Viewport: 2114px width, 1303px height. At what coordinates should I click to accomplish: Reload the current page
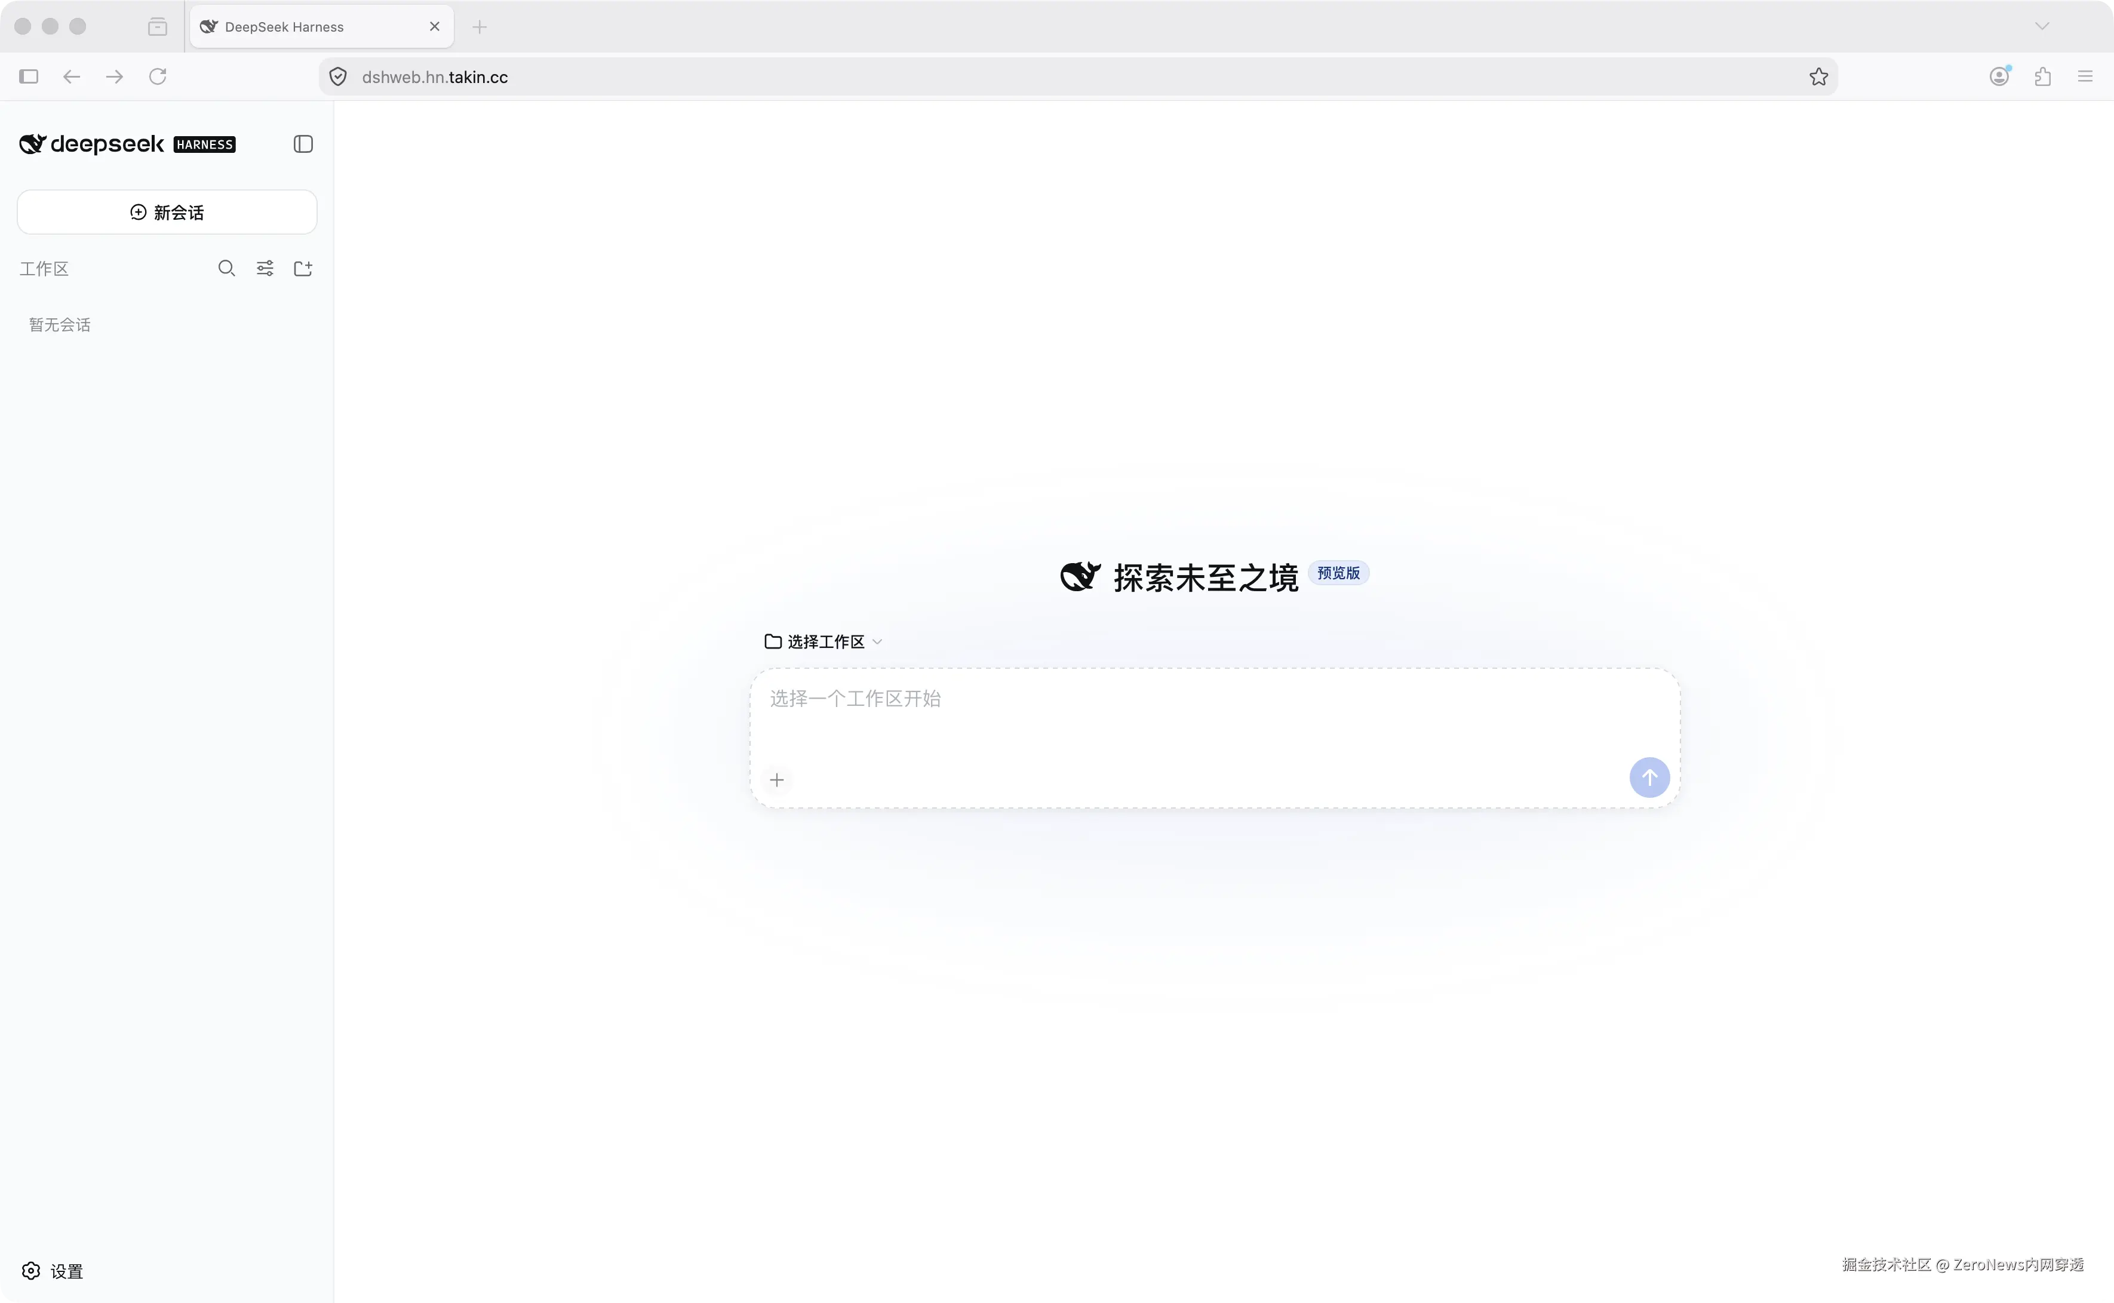click(158, 76)
